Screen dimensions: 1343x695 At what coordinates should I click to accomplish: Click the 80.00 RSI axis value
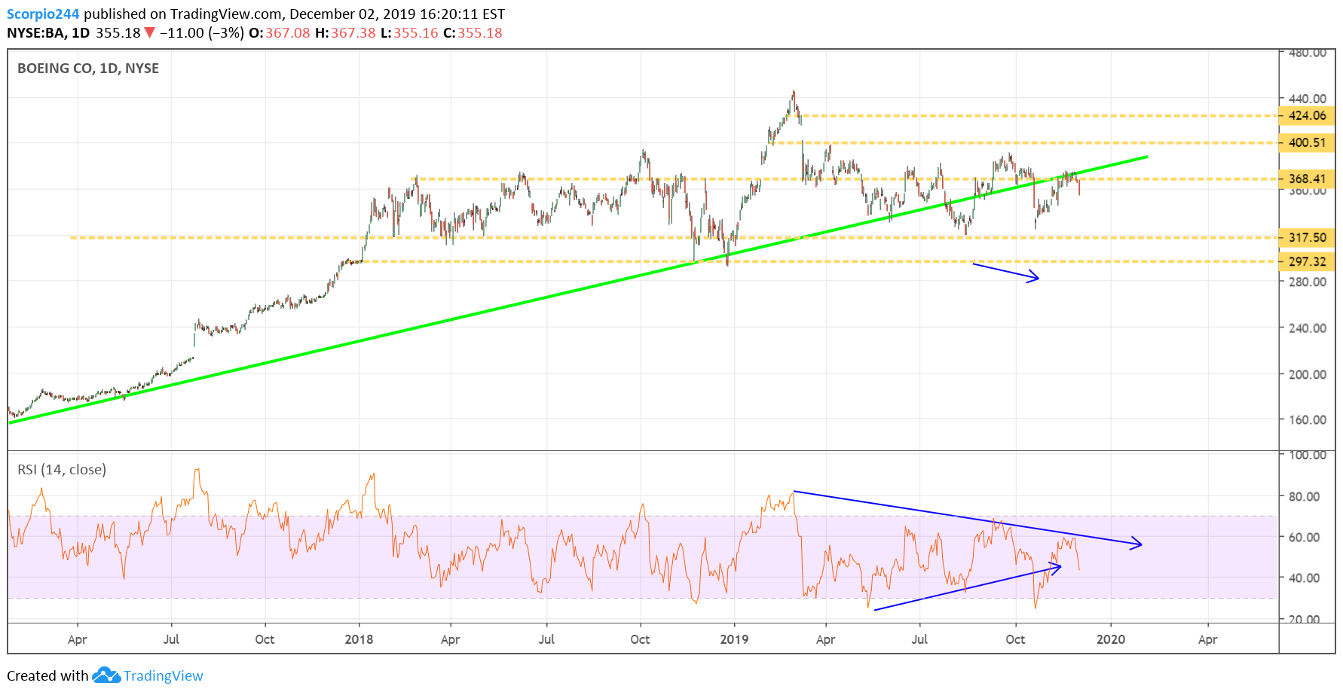click(1304, 496)
